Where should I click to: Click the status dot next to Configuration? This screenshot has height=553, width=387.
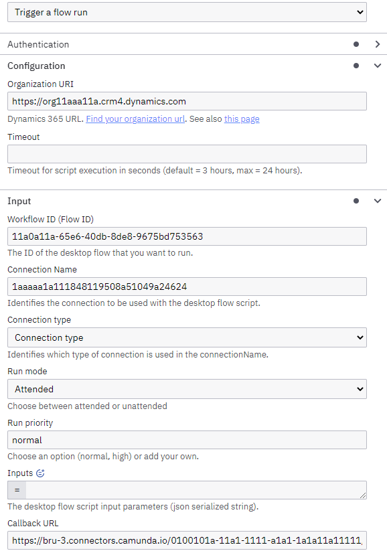coord(356,66)
